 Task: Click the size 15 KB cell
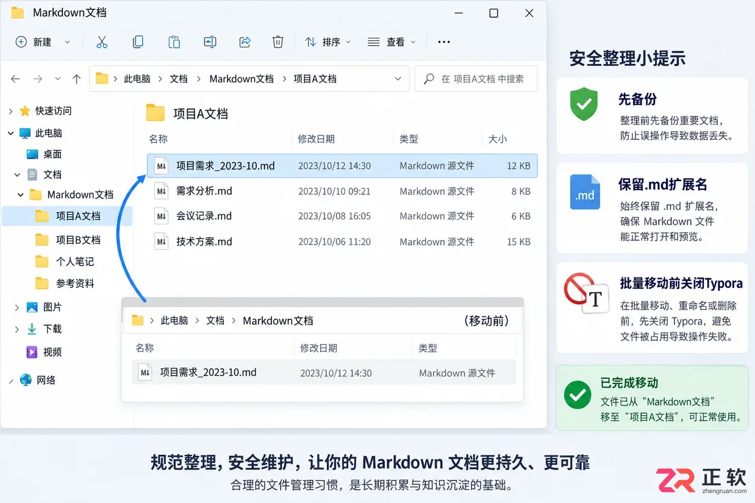click(518, 242)
